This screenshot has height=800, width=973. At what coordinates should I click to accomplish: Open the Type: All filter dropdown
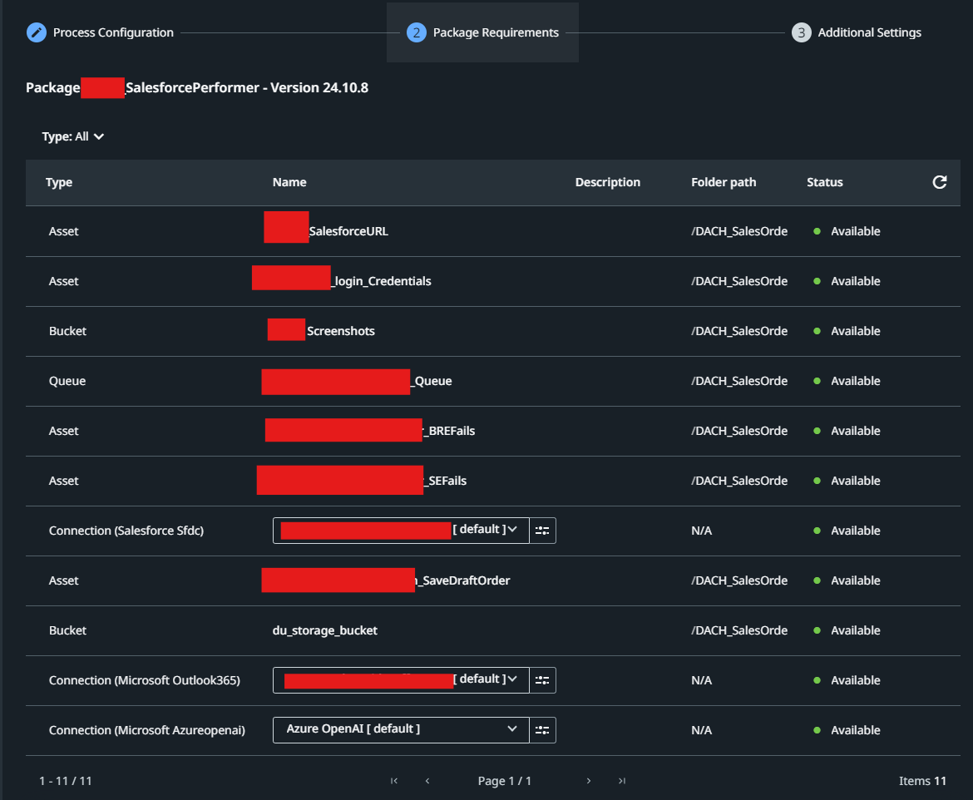[73, 136]
